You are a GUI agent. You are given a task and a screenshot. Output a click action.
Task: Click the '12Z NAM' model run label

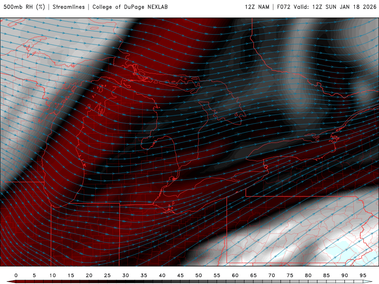(x=257, y=7)
